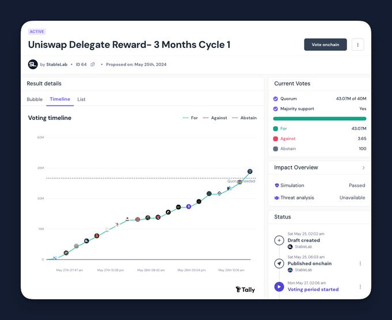Toggle the Against series in legend
Viewport: 392px width, 320px height.
215,118
